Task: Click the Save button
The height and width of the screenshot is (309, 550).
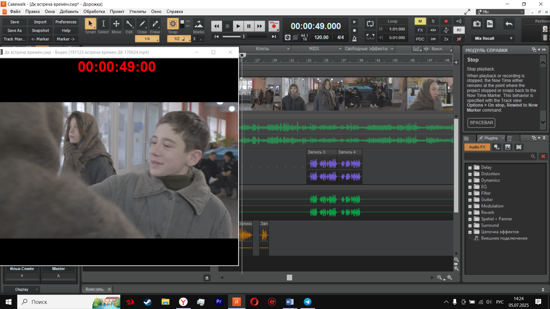Action: [15, 22]
